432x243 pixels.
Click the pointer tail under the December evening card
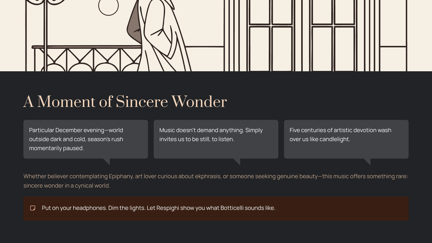click(107, 161)
